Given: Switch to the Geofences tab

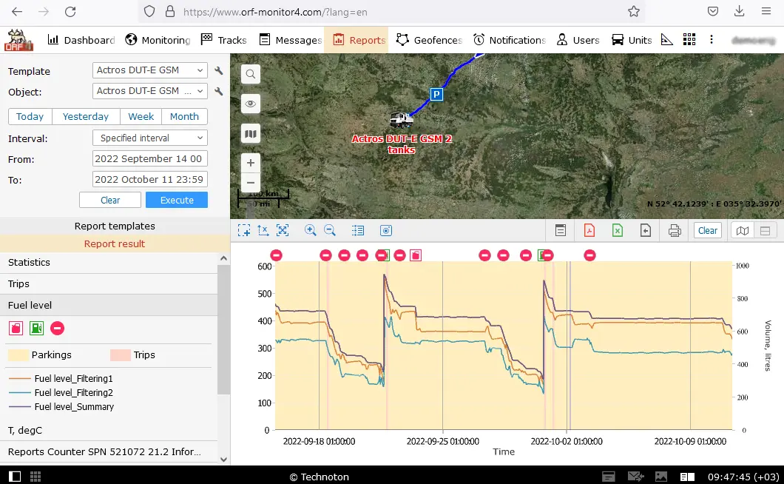Looking at the screenshot, I should tap(429, 40).
